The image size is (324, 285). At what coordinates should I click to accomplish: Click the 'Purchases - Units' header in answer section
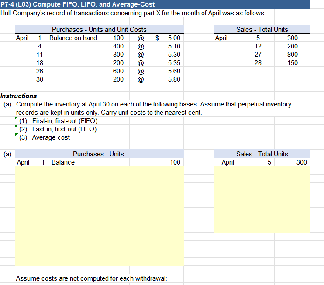(99, 154)
